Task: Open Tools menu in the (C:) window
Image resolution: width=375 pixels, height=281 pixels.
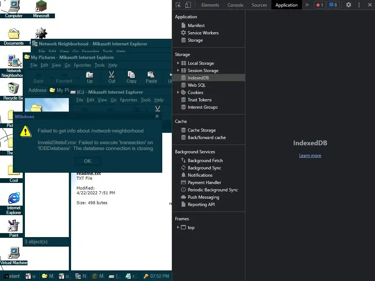Action: tap(146, 100)
